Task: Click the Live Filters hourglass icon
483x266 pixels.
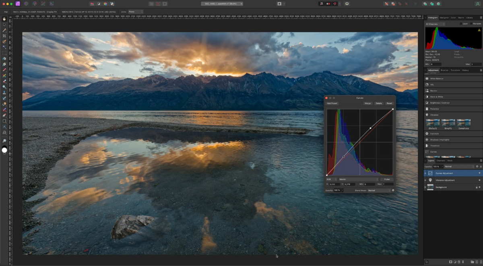Action: pyautogui.click(x=463, y=262)
